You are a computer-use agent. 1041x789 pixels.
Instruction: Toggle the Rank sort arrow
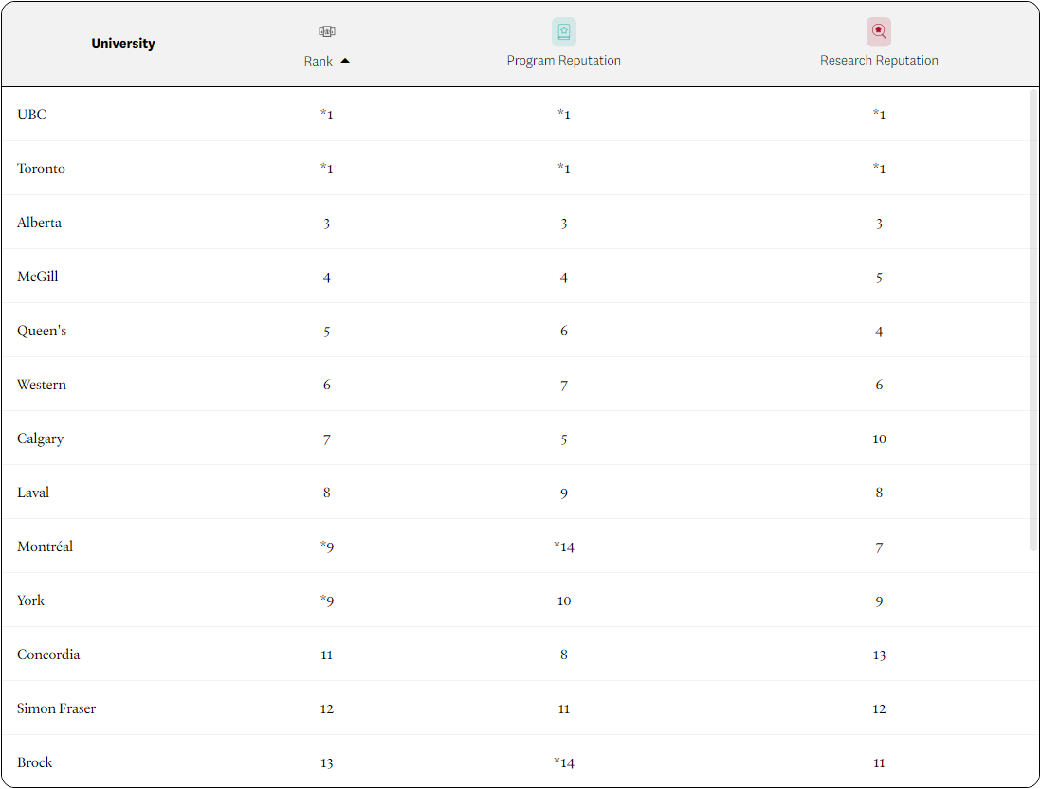click(x=345, y=61)
